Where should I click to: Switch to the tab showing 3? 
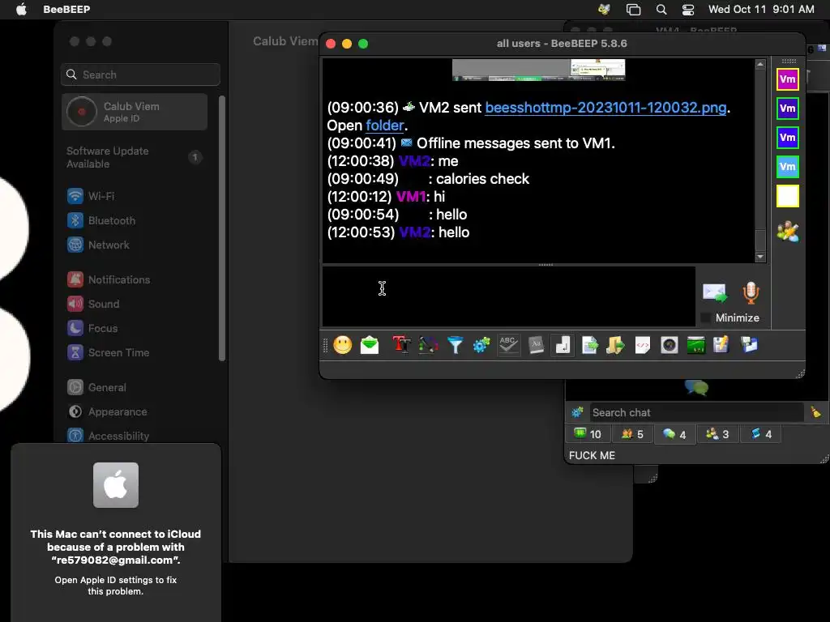717,434
